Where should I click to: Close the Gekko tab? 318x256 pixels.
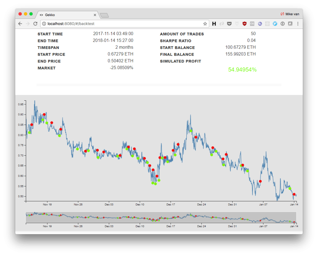pos(94,15)
